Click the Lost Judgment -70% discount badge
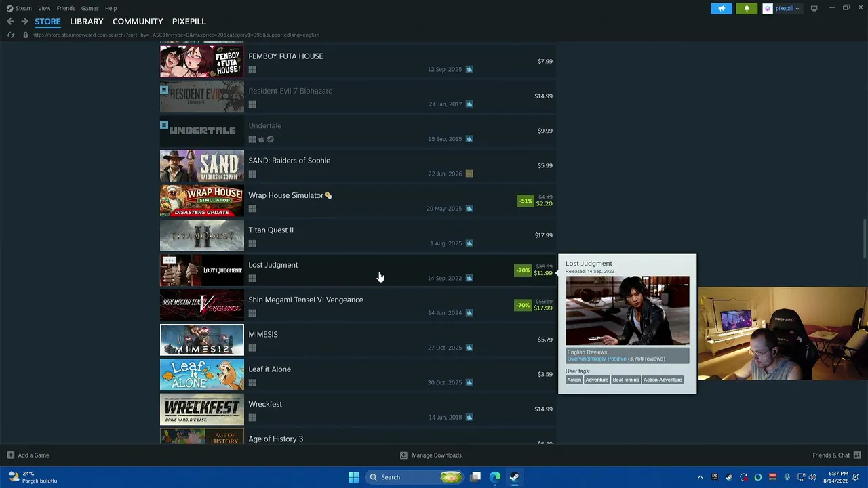The height and width of the screenshot is (488, 868). (x=523, y=270)
